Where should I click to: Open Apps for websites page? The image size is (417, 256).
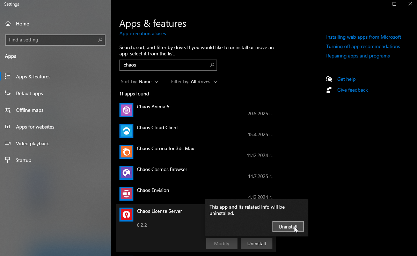point(55,127)
